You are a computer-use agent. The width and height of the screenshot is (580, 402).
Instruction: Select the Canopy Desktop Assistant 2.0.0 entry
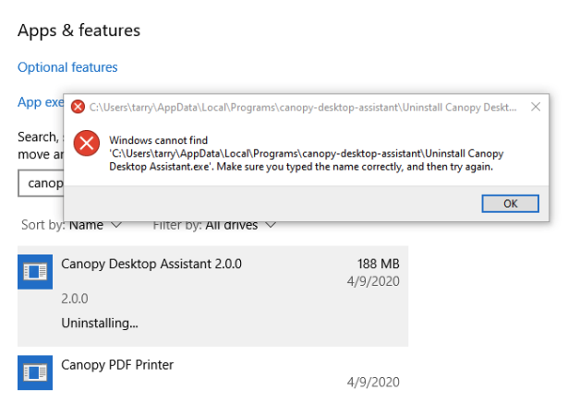pos(212,296)
